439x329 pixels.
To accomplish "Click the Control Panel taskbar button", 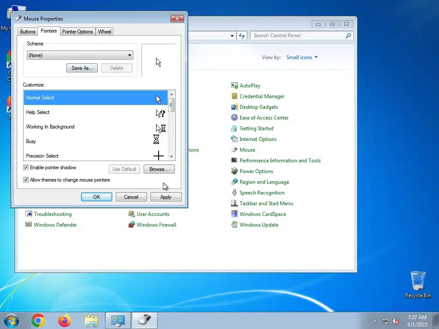I will click(x=118, y=320).
